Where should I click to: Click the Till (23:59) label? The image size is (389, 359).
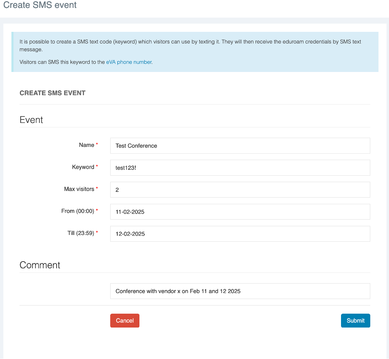pos(78,233)
